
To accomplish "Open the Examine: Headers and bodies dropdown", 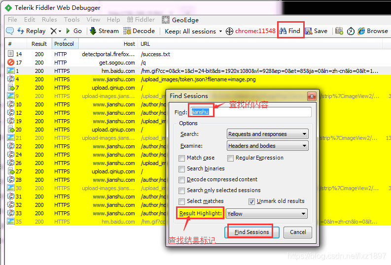I will tap(268, 146).
